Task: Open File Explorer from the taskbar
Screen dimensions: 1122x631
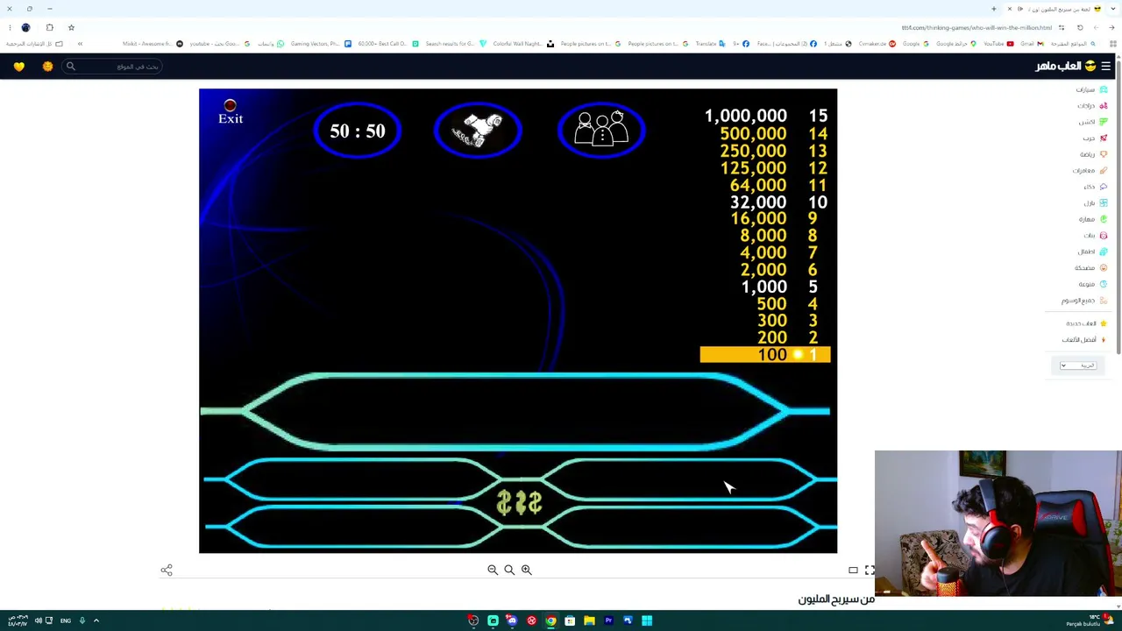Action: [589, 620]
